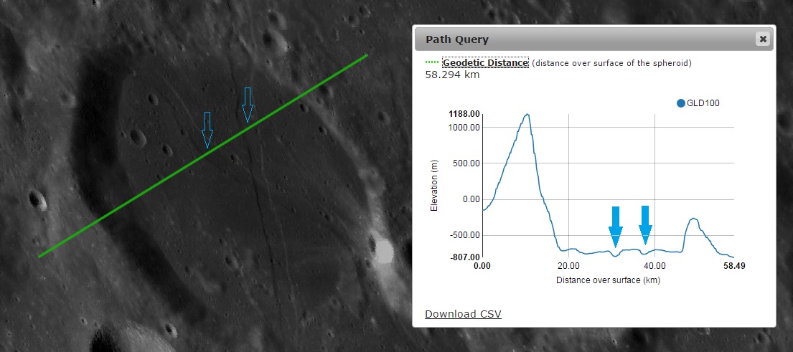Viewport: 793px width, 352px height.
Task: Click the Distance over surface axis label
Action: click(607, 280)
